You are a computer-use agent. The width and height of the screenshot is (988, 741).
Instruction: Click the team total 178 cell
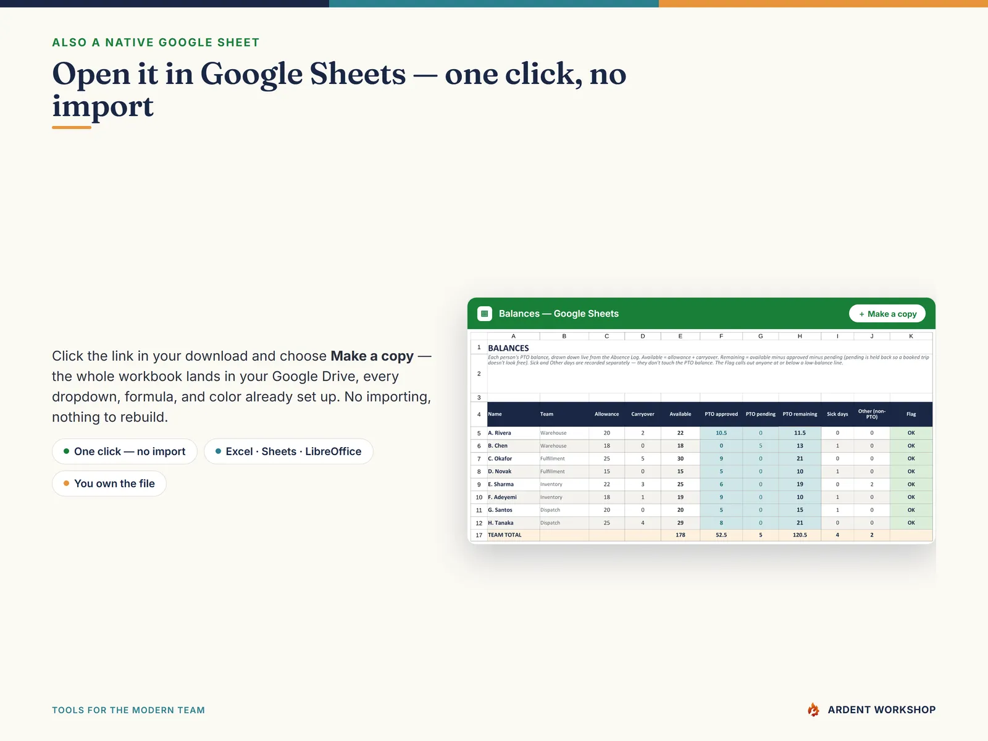click(680, 535)
